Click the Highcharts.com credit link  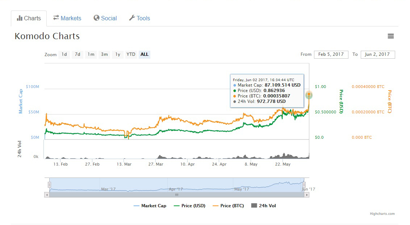(382, 214)
